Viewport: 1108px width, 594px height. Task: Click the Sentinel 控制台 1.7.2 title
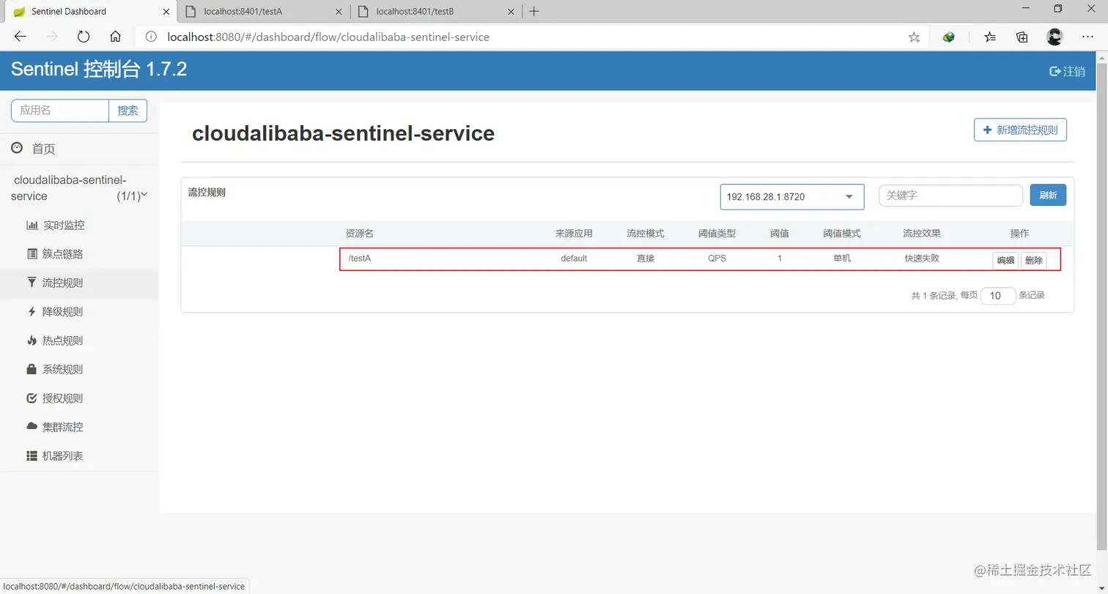tap(99, 70)
